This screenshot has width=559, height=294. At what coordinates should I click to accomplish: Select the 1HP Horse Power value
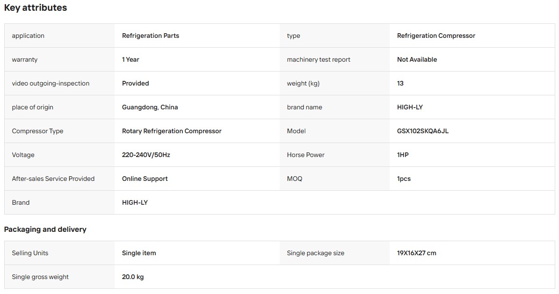[403, 155]
